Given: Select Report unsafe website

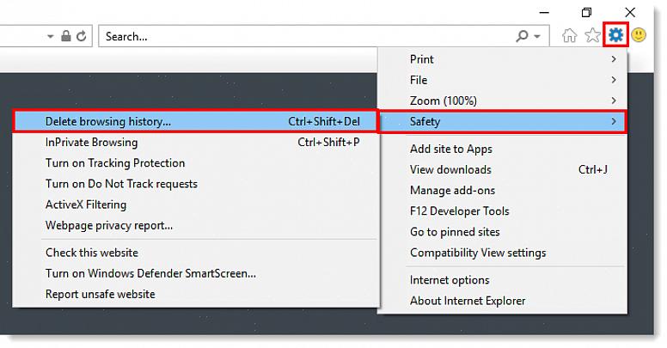Looking at the screenshot, I should (x=196, y=295).
